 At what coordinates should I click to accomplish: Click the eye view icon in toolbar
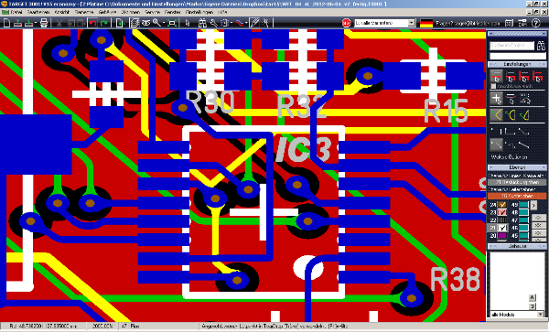click(145, 23)
